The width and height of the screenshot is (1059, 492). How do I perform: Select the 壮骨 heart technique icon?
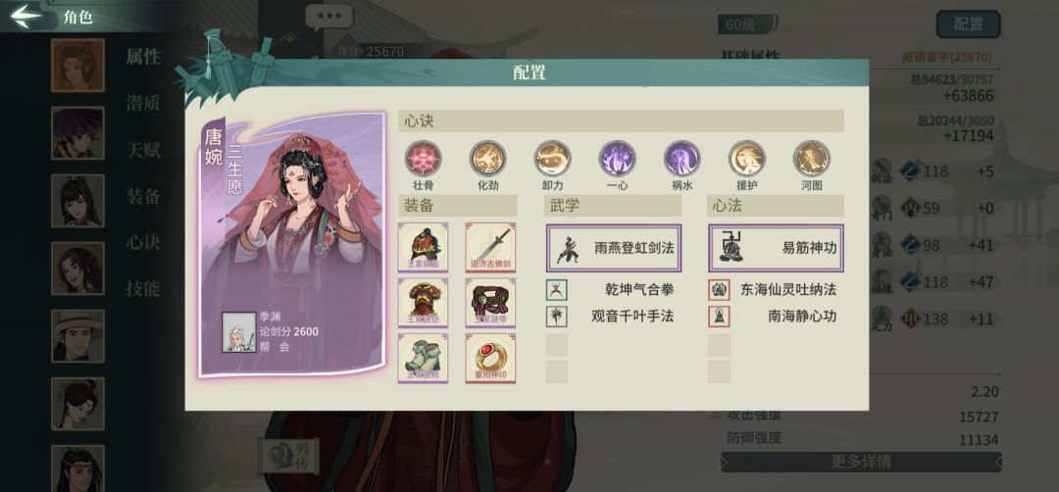tap(423, 158)
